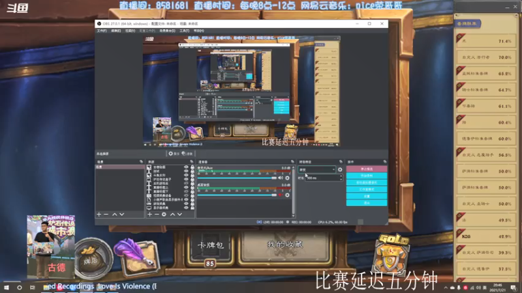Open the 编辑(E) menu in OBS

coord(116,31)
